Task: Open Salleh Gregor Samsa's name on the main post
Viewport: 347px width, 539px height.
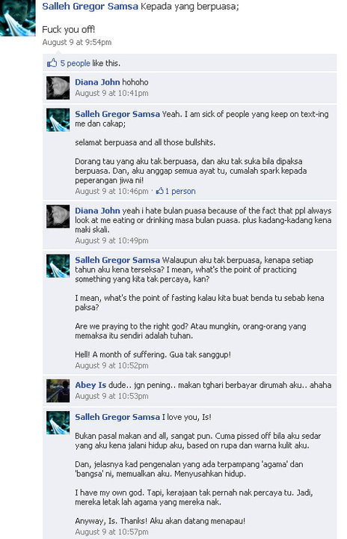Action: (90, 6)
